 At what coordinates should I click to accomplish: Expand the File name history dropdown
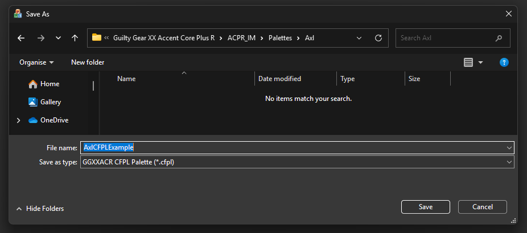point(508,147)
